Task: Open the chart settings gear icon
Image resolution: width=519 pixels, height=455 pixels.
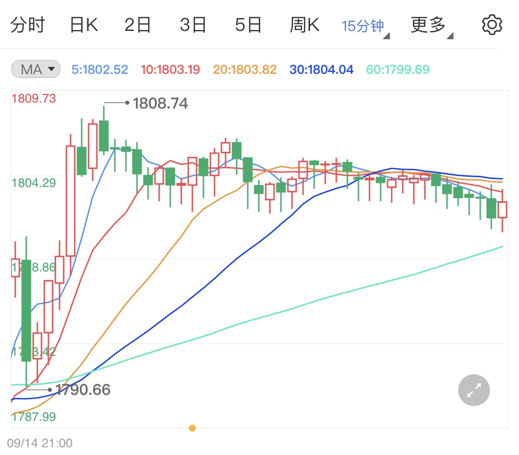Action: click(x=492, y=24)
